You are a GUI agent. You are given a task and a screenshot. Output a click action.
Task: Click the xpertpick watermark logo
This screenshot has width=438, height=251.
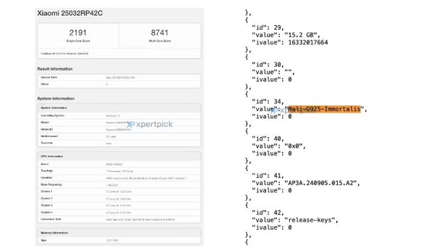(x=150, y=124)
